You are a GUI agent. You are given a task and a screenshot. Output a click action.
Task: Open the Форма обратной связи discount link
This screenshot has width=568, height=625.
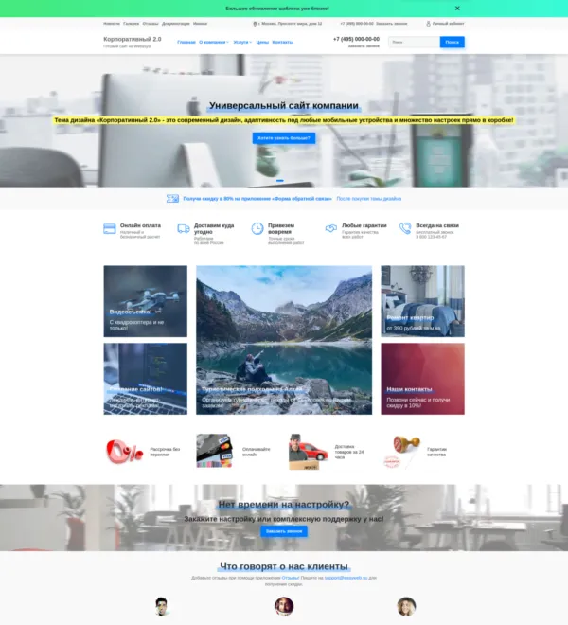click(x=257, y=199)
